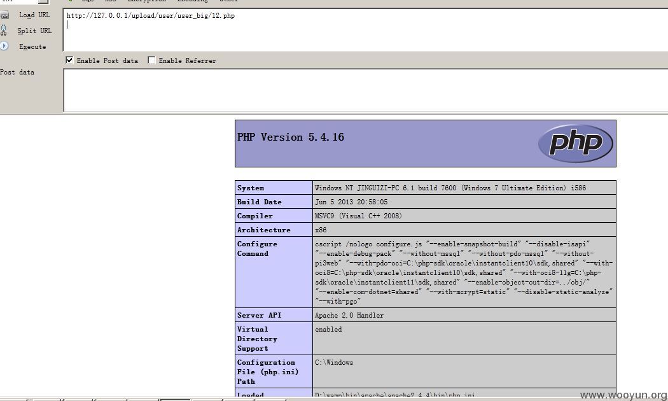Select the 'enabled' value
The width and height of the screenshot is (668, 401).
(328, 330)
